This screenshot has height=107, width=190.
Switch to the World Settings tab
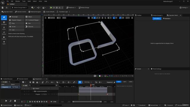pos(156,69)
